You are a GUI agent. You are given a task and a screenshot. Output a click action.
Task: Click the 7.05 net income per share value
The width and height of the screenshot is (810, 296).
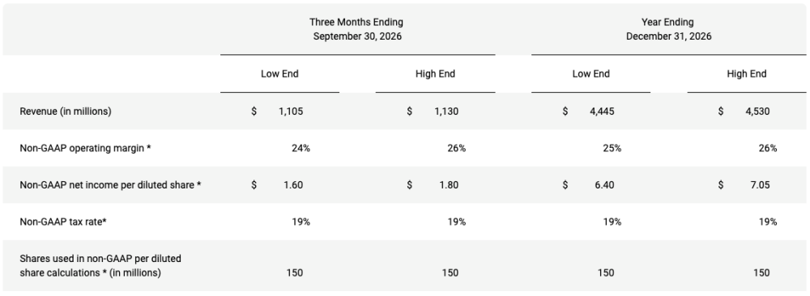tap(760, 184)
